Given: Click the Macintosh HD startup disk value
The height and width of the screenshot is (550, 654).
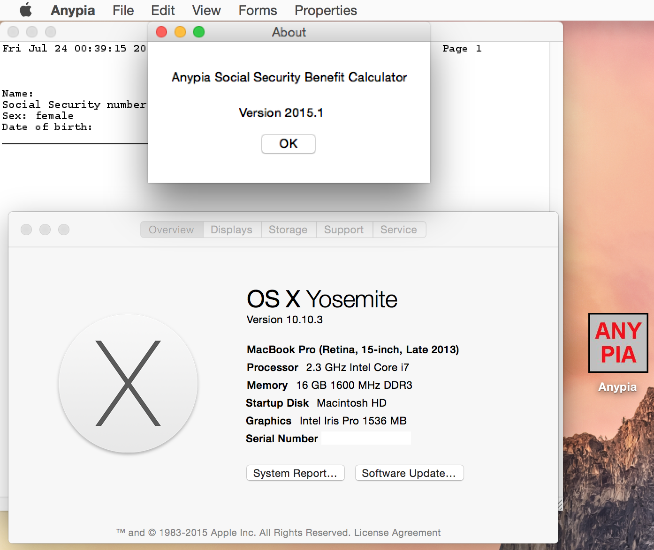Looking at the screenshot, I should pos(352,403).
